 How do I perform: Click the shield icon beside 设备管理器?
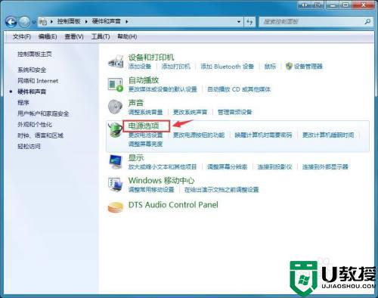coord(289,67)
